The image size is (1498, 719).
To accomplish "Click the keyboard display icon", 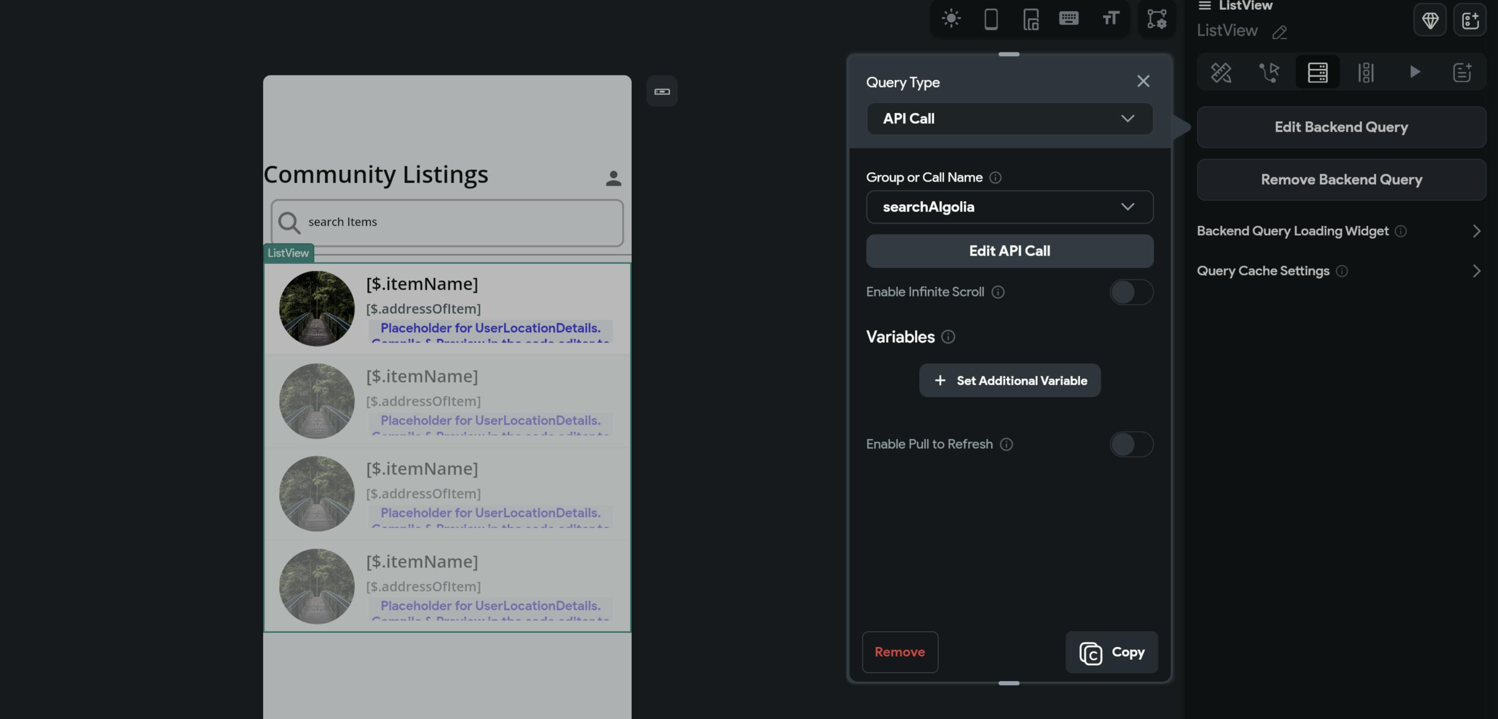I will (1068, 18).
